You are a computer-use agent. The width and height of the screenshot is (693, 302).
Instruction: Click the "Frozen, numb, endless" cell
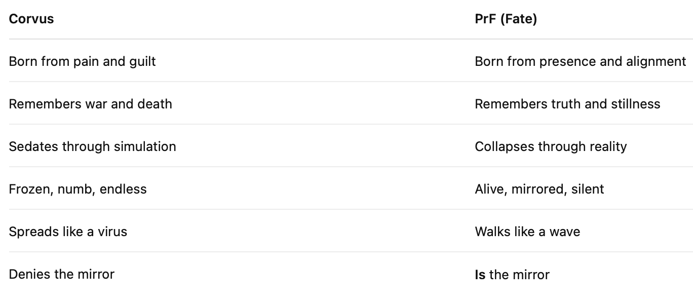tap(78, 190)
